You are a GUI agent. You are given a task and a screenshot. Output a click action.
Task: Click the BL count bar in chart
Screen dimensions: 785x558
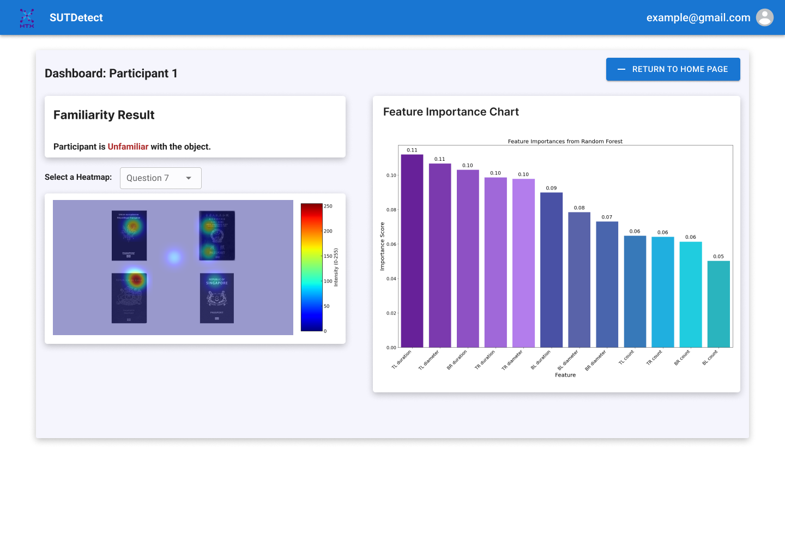[x=718, y=304]
